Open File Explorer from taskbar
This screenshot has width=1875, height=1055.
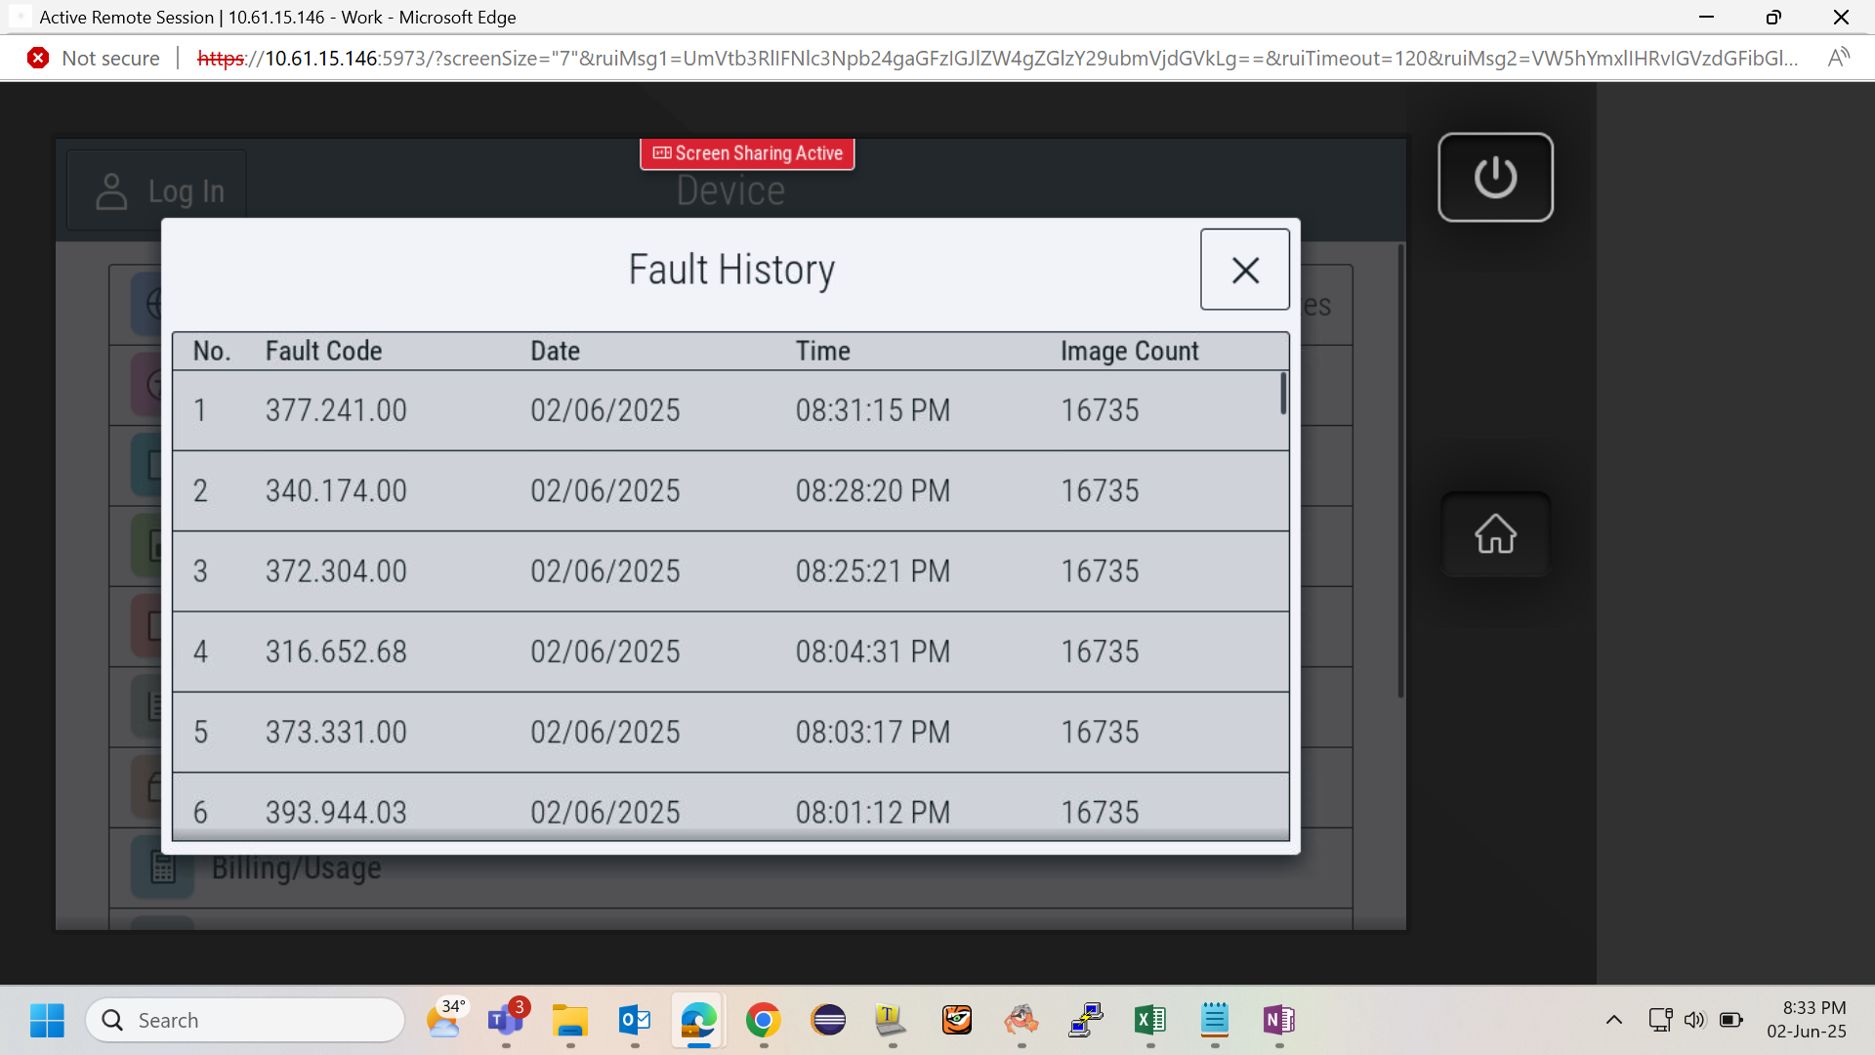570,1020
